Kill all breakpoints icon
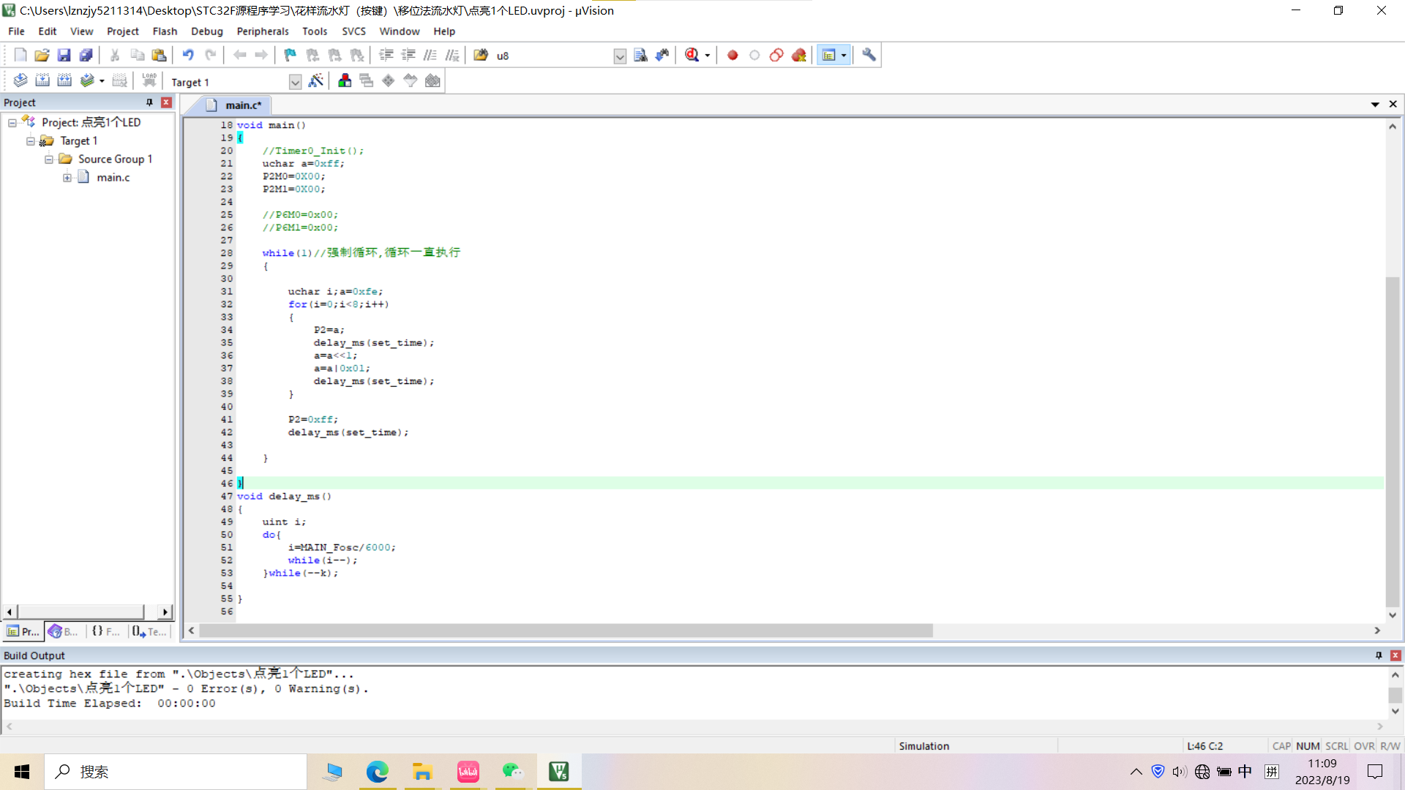 pos(798,55)
